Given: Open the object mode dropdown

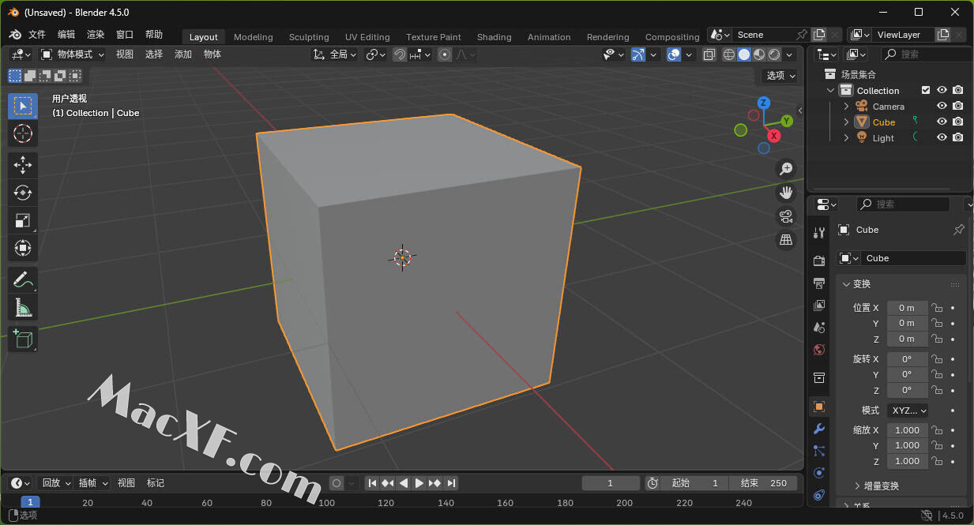Looking at the screenshot, I should point(72,54).
